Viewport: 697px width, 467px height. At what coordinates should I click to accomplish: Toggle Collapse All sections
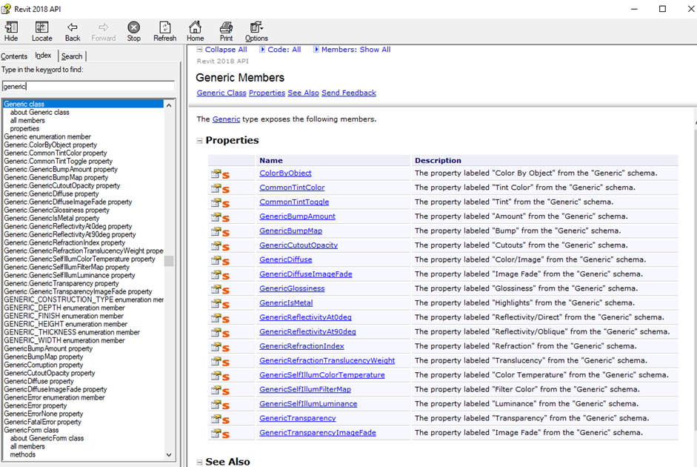221,50
